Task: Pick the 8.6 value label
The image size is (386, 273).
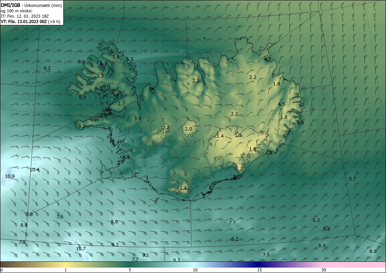Action: 24,225
